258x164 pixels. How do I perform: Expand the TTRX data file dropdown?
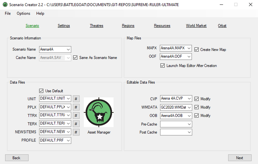pos(68,115)
